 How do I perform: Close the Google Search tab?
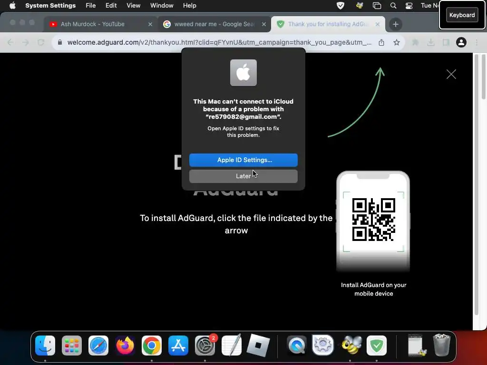pyautogui.click(x=263, y=24)
